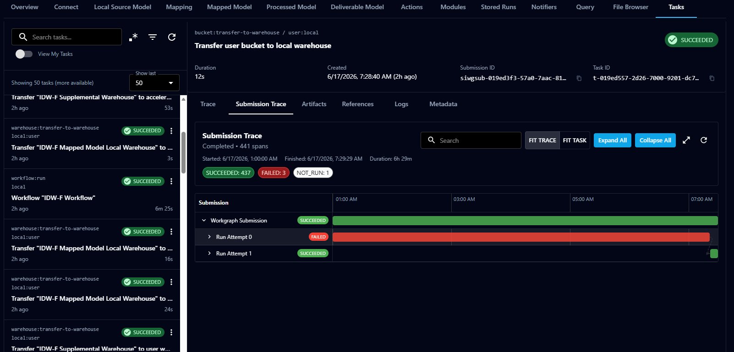
Task: Click the Search tasks input field
Action: (x=66, y=37)
